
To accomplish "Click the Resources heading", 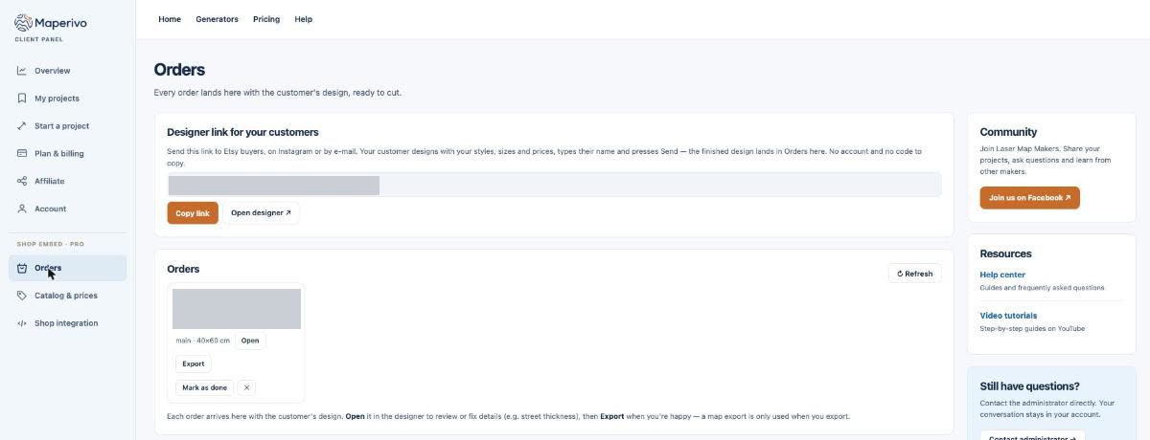I will tap(1005, 253).
